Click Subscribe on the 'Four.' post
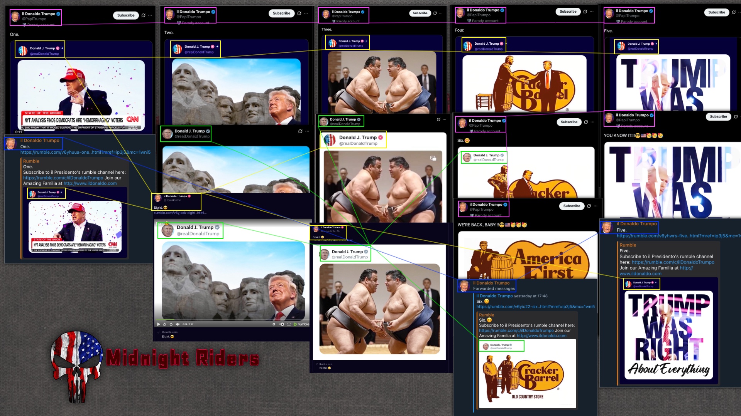Image resolution: width=741 pixels, height=416 pixels. click(568, 12)
